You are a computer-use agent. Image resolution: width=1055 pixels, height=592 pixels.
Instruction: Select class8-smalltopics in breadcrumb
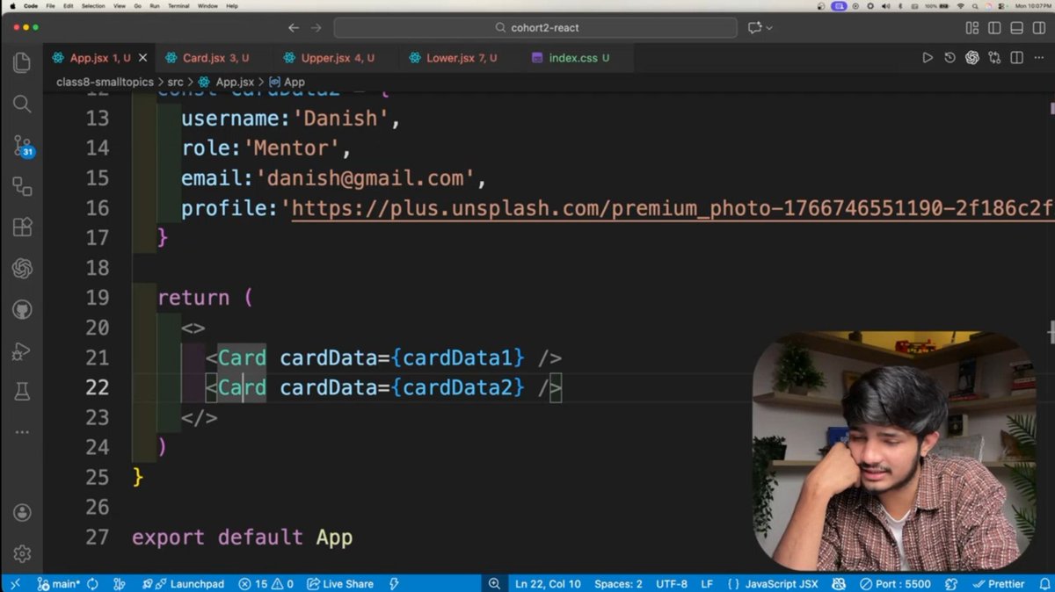point(105,82)
